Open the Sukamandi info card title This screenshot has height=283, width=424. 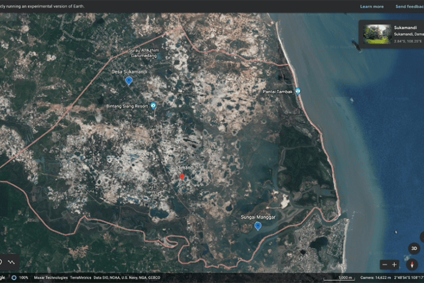tap(405, 27)
